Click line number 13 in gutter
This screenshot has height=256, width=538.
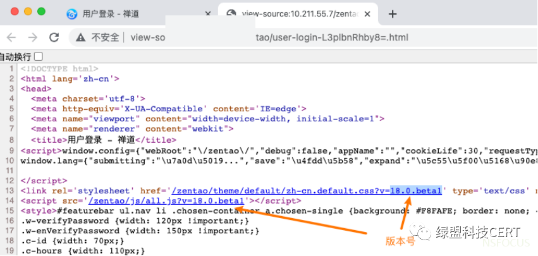click(9, 191)
